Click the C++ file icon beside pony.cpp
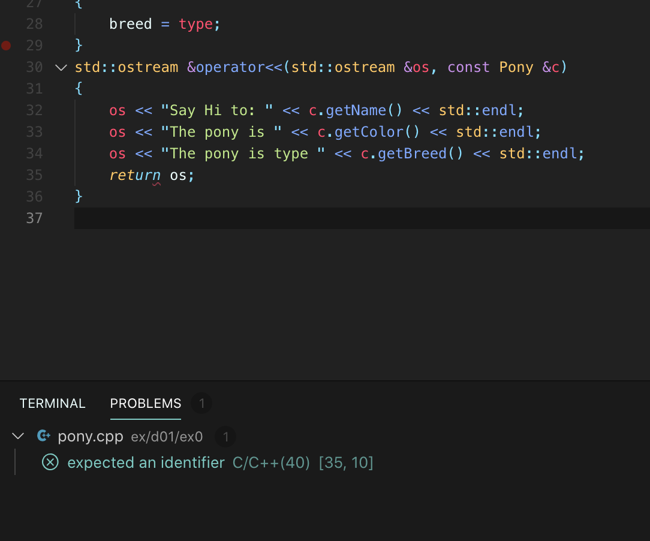This screenshot has width=650, height=541. (44, 435)
